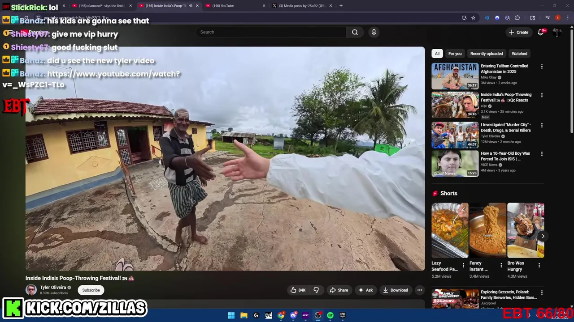Screen dimensions: 574x322
Task: Open the account avatar menu
Action: pyautogui.click(x=557, y=32)
